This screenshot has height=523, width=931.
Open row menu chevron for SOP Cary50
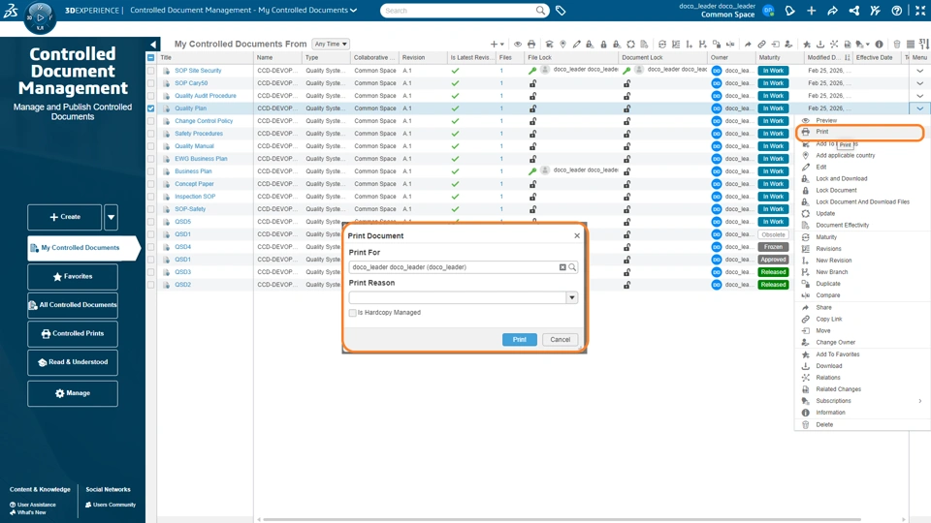coord(919,83)
